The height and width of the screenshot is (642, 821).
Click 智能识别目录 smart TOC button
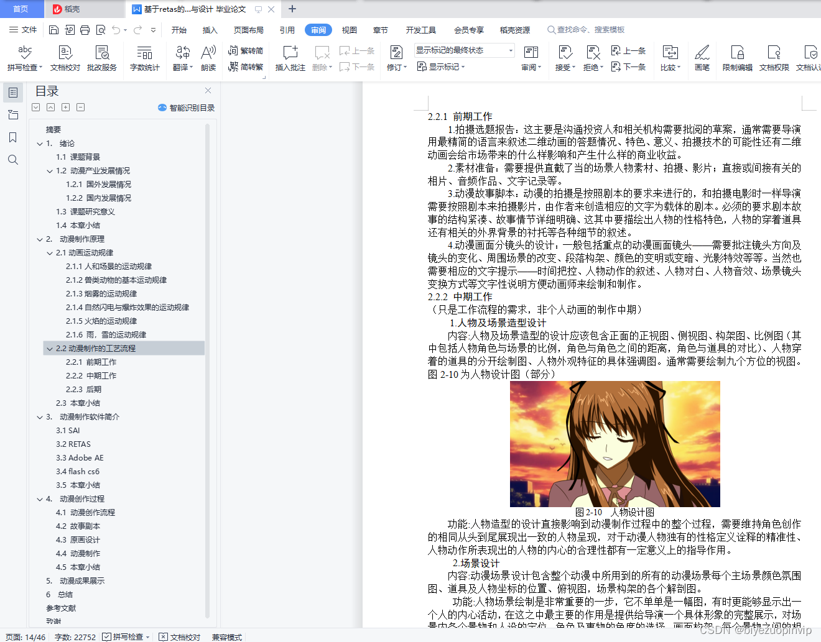pyautogui.click(x=186, y=108)
